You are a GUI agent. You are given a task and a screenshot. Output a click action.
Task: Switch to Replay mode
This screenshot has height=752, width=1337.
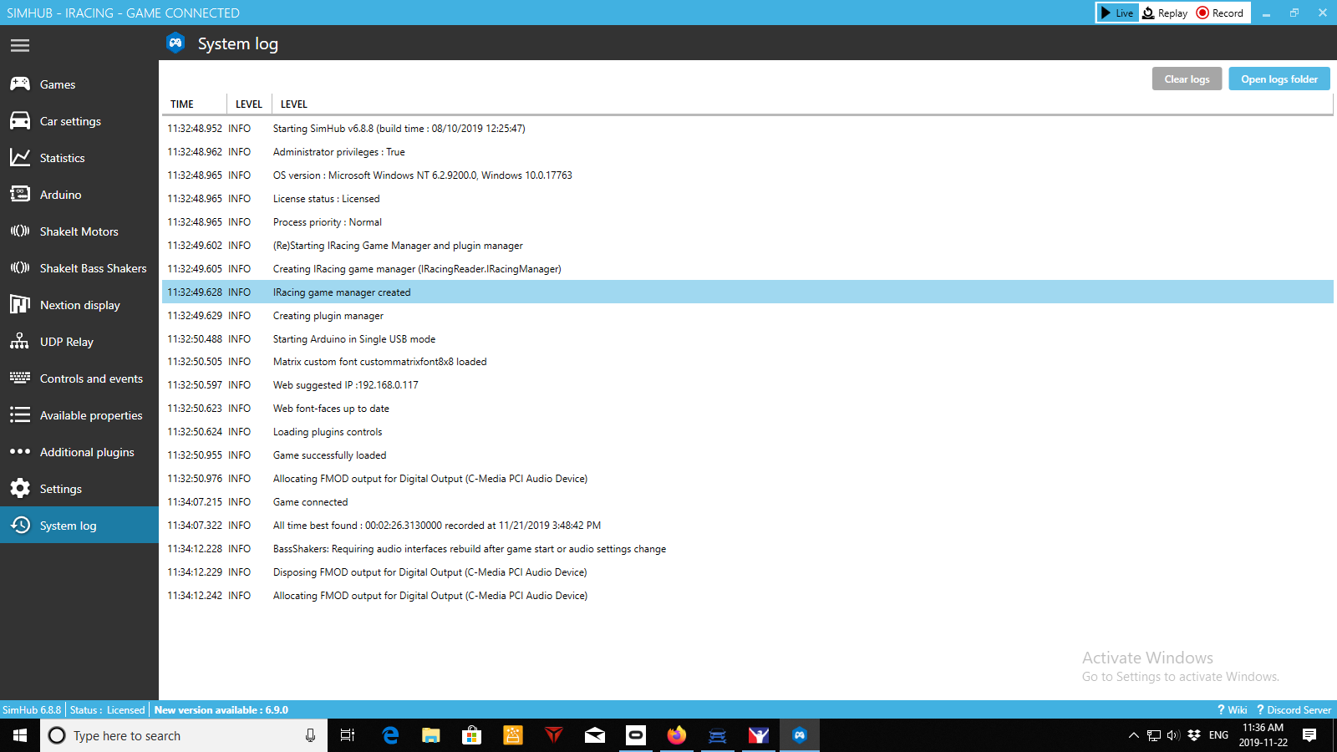click(x=1165, y=13)
